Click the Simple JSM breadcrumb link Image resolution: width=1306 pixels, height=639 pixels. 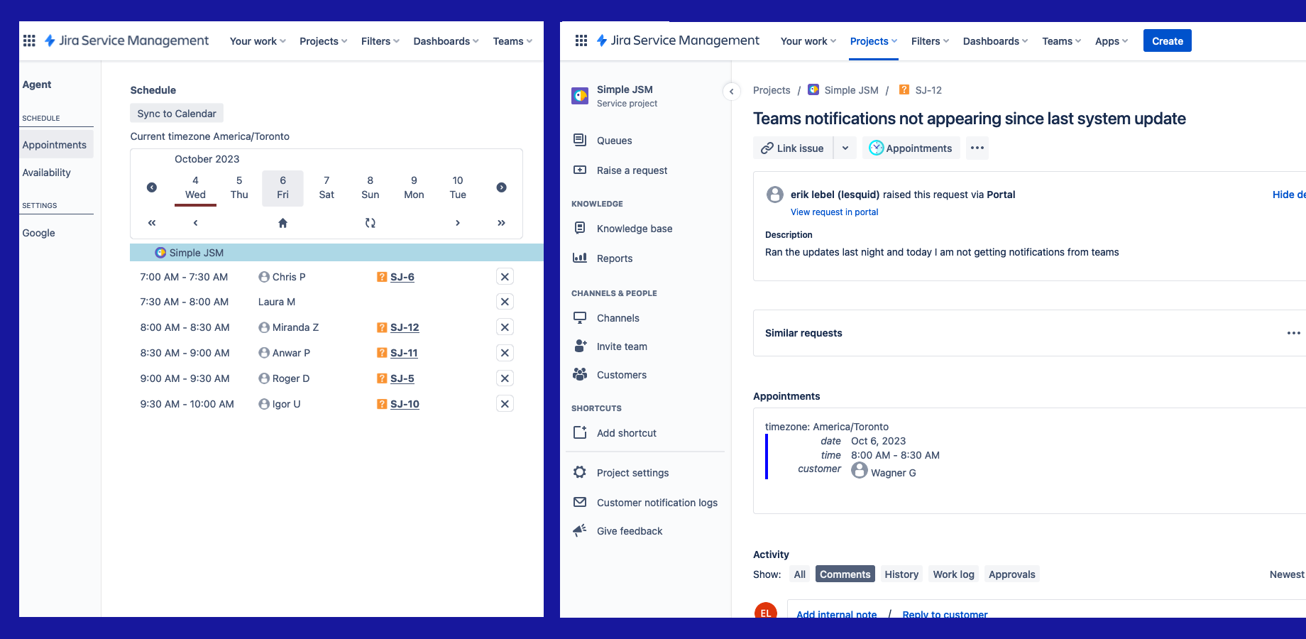coord(852,90)
